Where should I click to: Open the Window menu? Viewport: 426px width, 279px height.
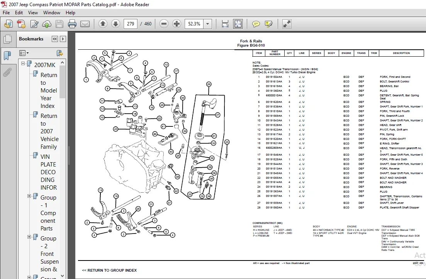pyautogui.click(x=52, y=12)
